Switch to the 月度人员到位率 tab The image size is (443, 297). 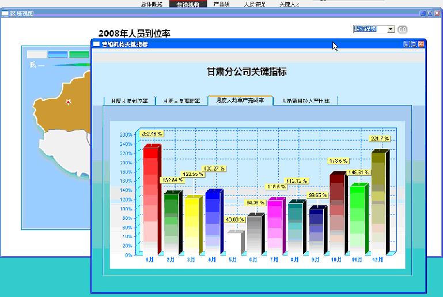(x=130, y=101)
